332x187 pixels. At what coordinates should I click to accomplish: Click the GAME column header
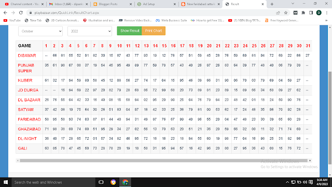tap(24, 46)
